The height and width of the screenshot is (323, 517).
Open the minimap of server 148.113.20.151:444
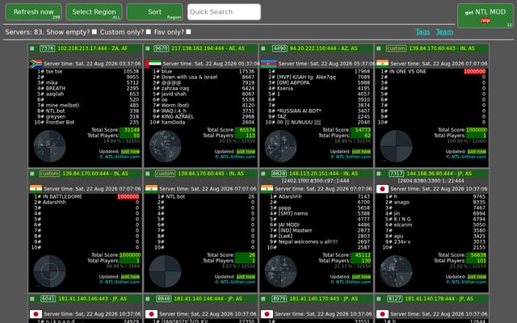coord(280,271)
